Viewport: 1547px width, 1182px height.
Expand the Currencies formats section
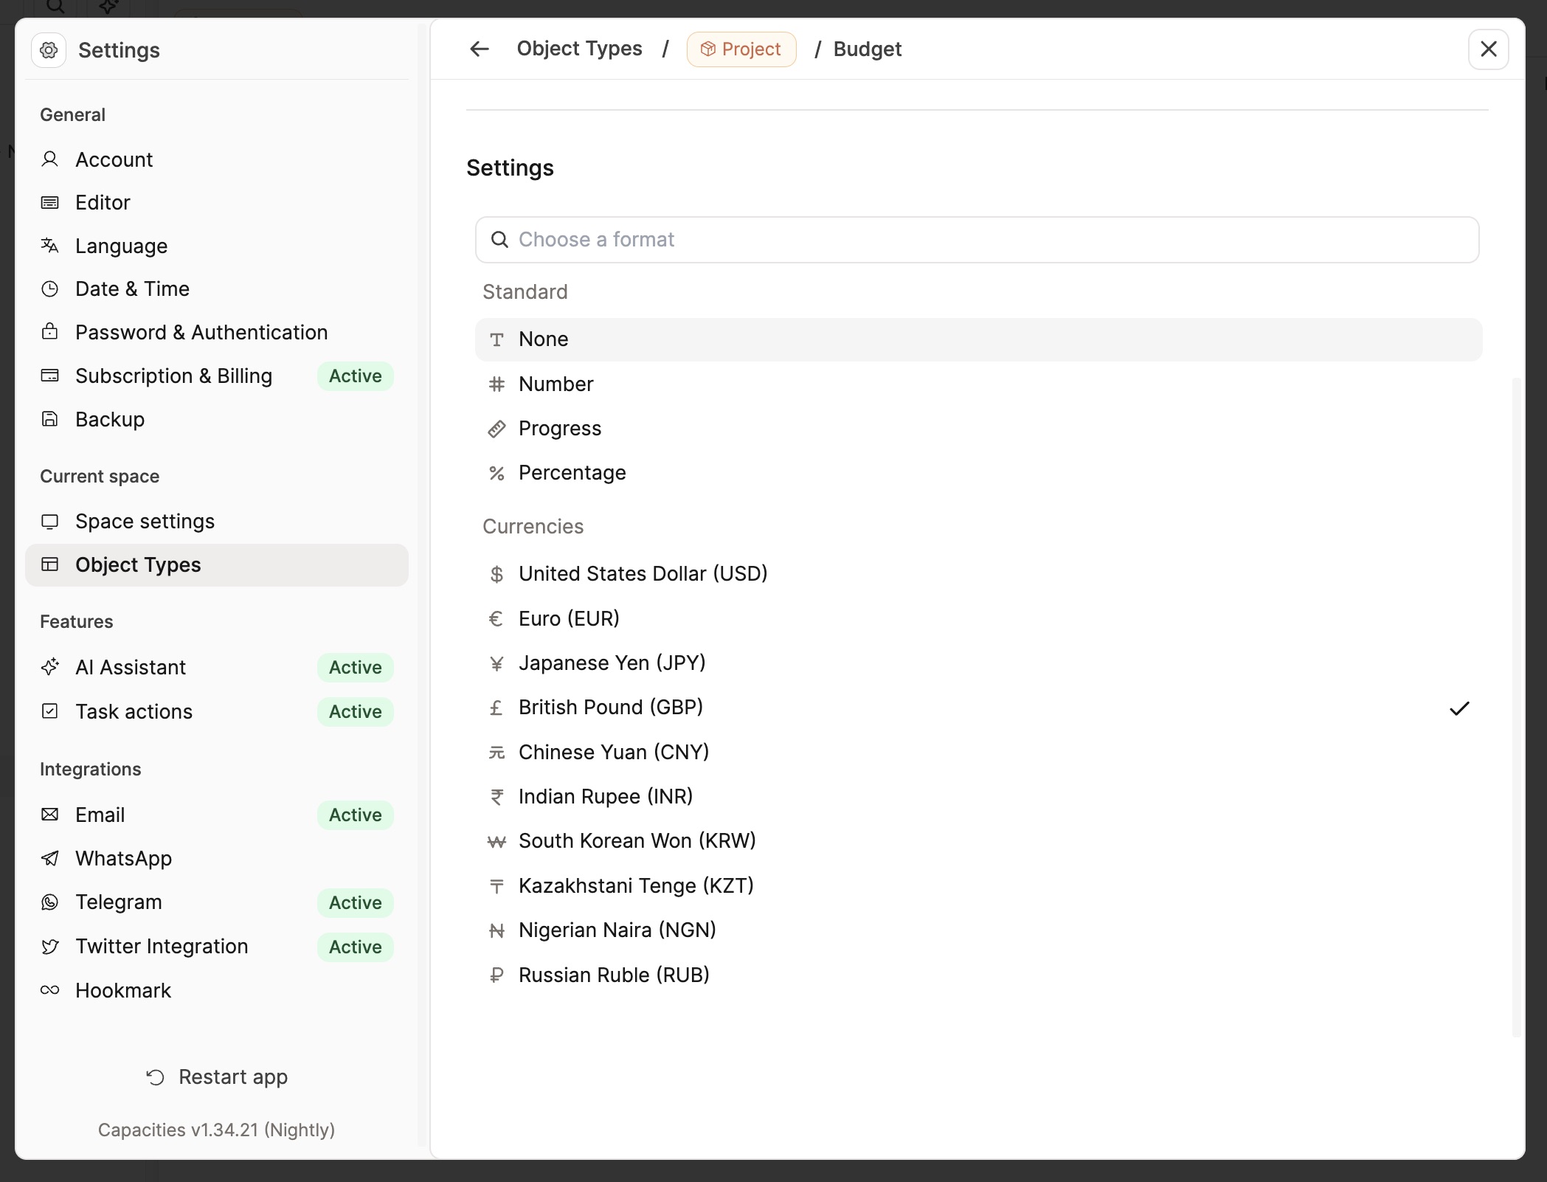coord(533,526)
